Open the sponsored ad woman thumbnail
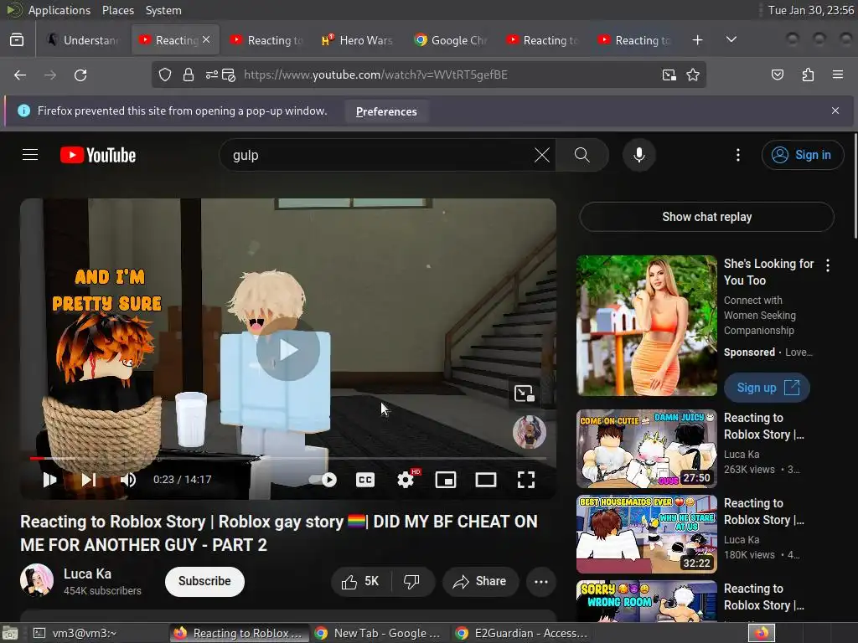 [x=646, y=326]
